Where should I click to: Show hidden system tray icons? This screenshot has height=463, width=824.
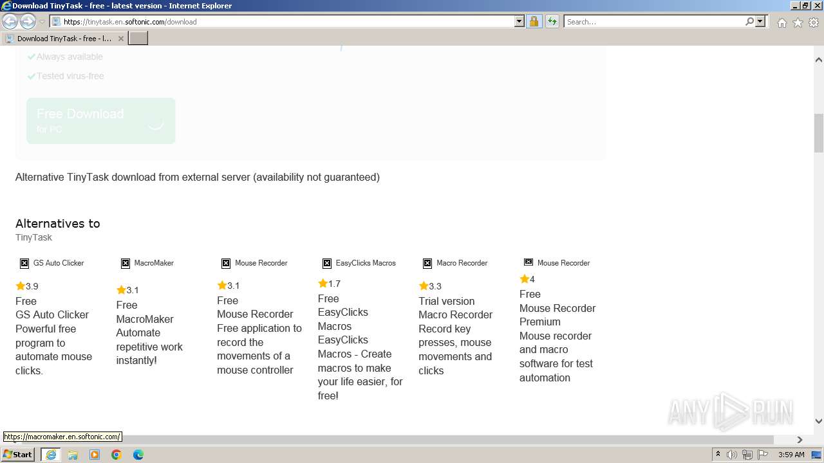click(718, 455)
